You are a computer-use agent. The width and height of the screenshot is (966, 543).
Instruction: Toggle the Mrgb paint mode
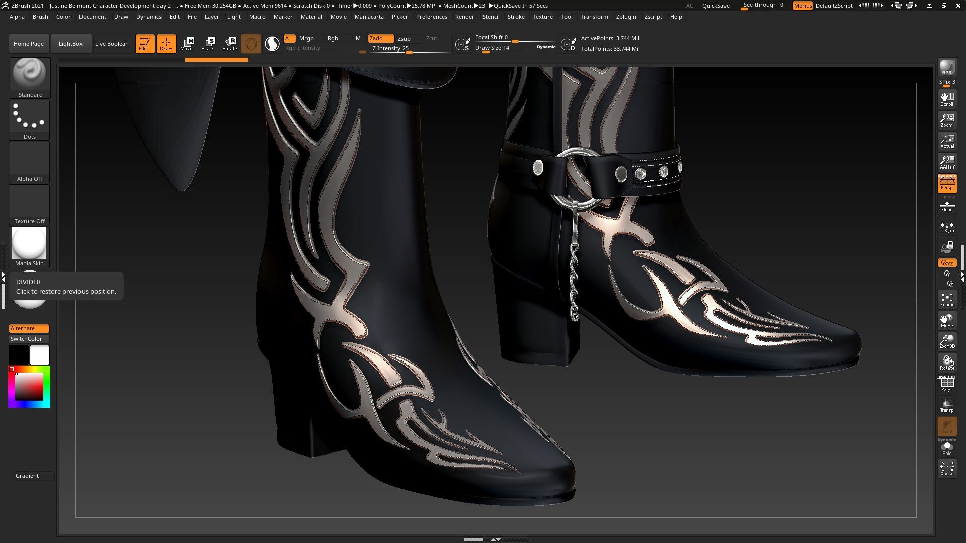coord(306,38)
